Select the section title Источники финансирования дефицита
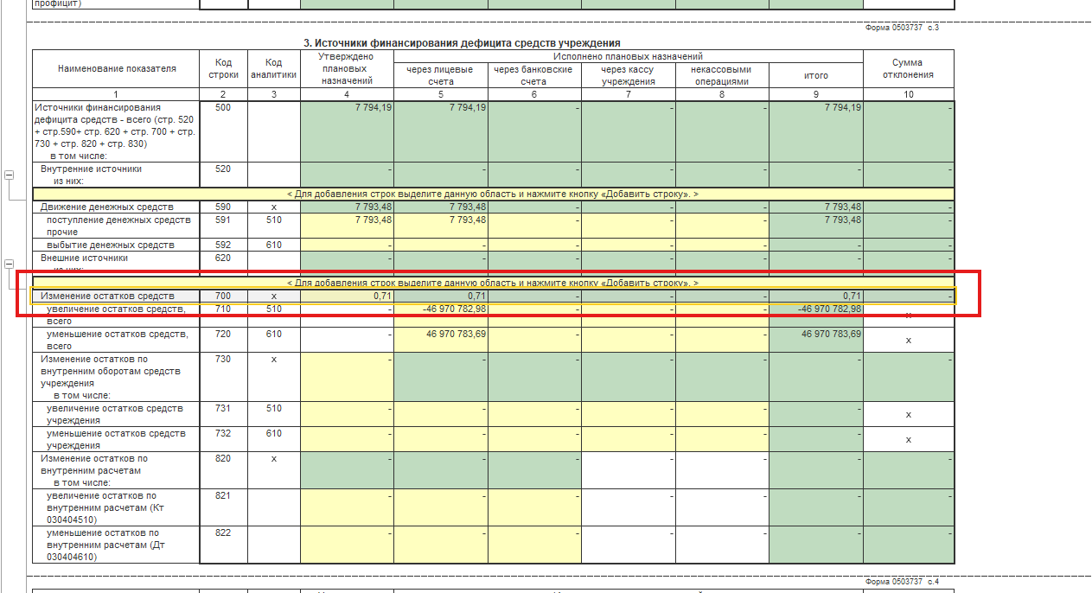Image resolution: width=1092 pixels, height=593 pixels. 462,43
